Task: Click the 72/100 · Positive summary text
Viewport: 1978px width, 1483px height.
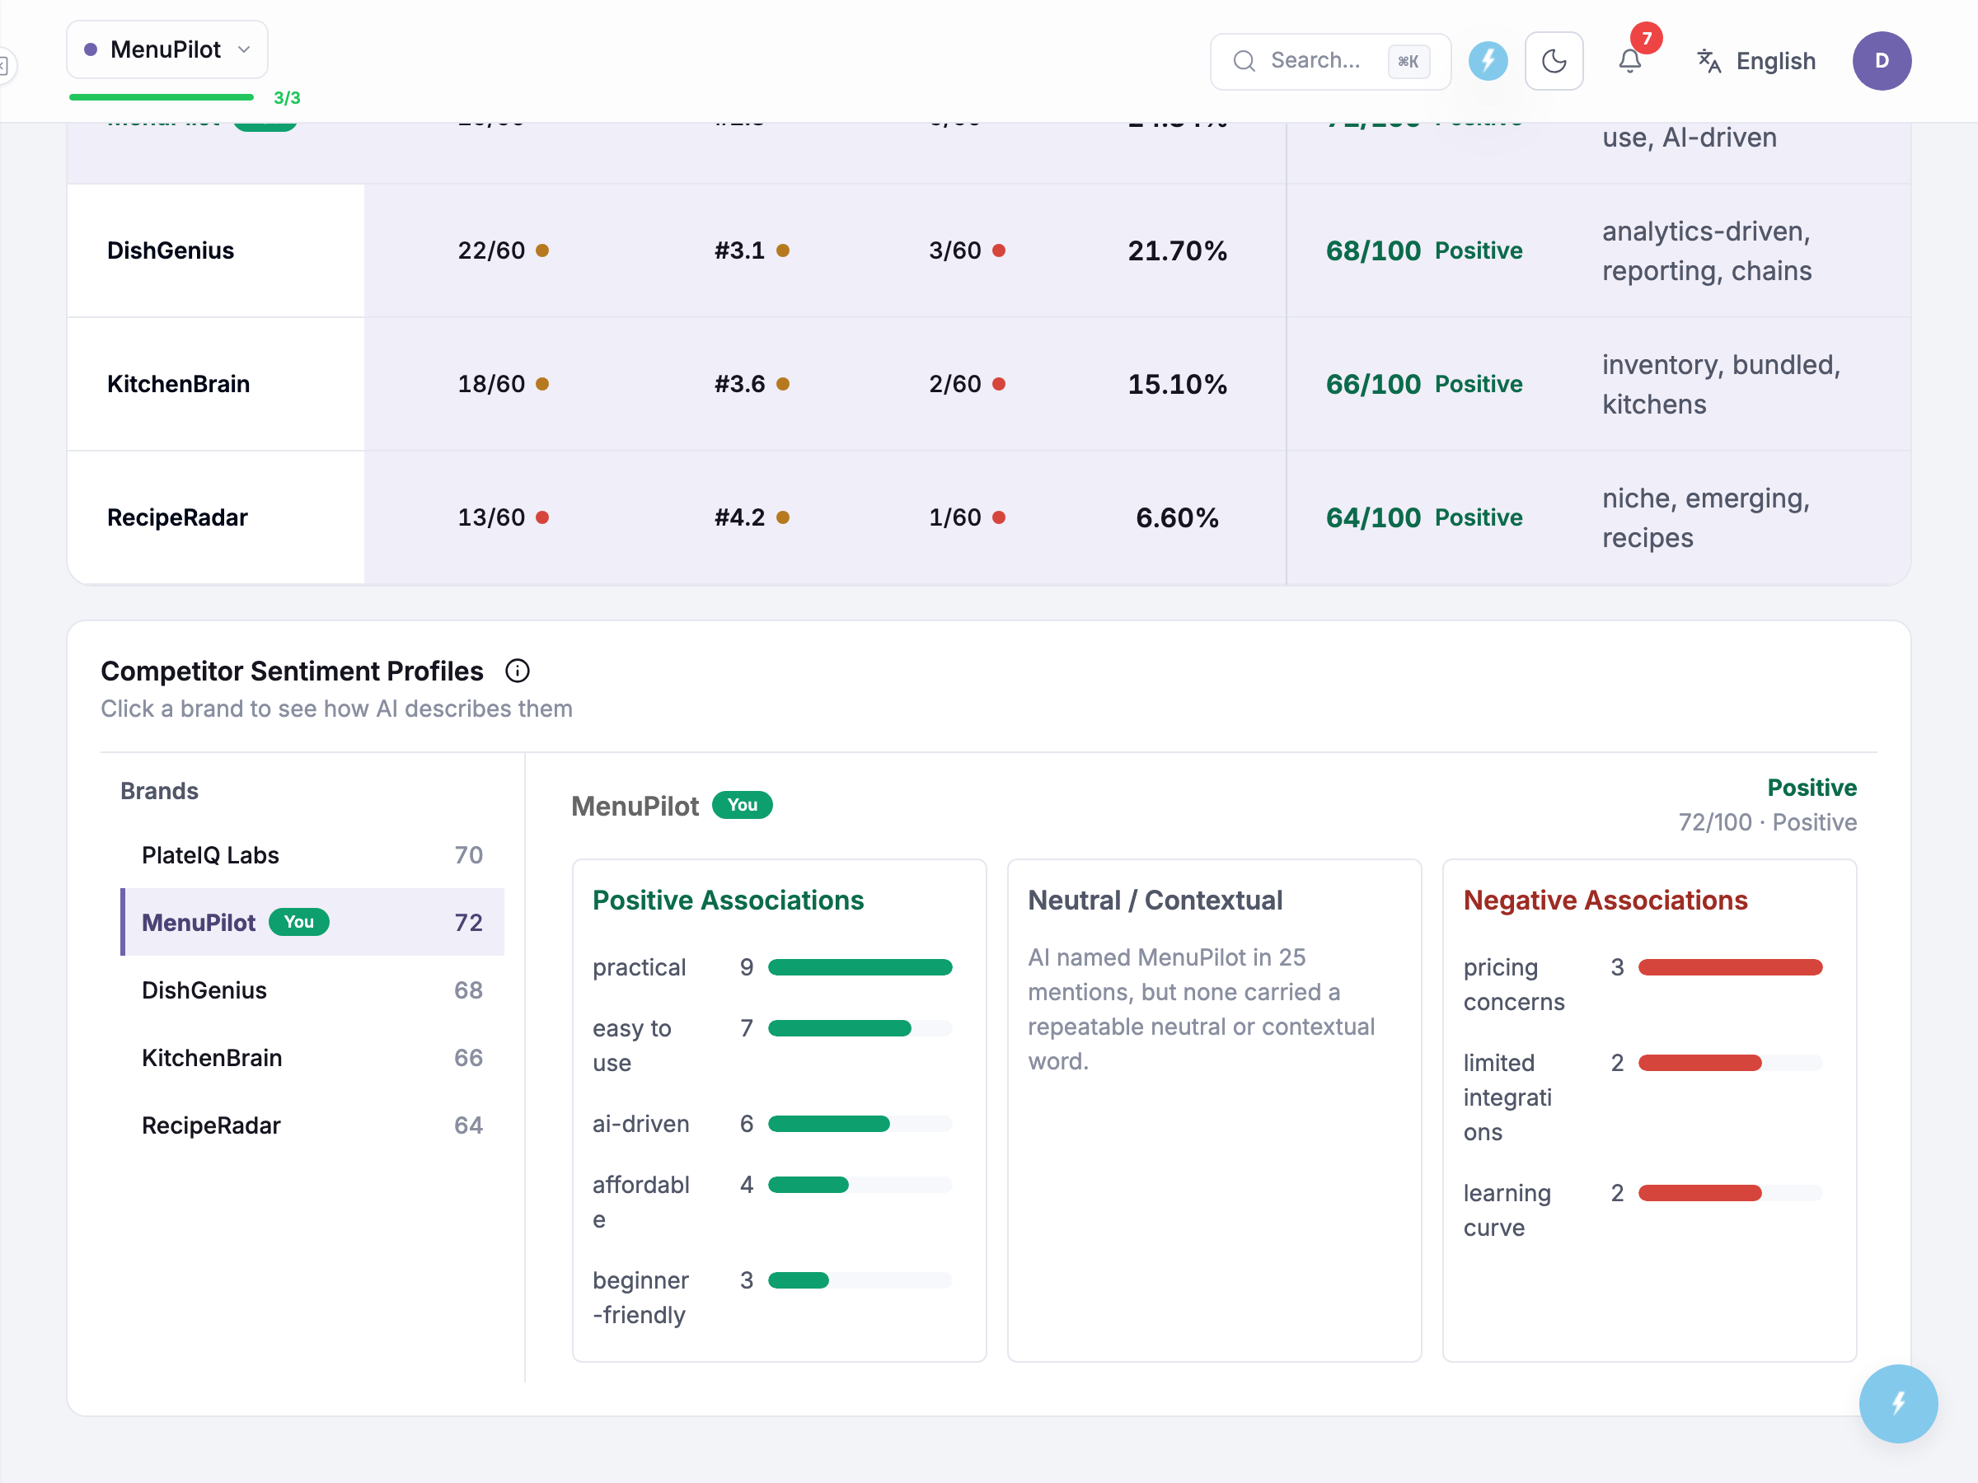Action: (1767, 822)
